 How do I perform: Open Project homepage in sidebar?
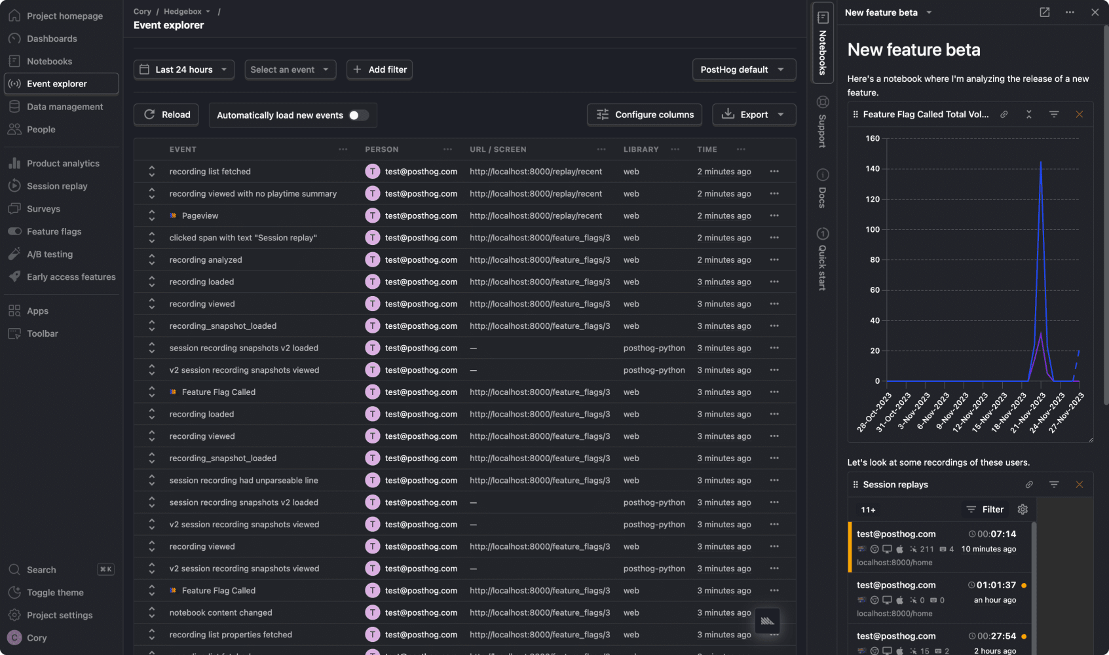pyautogui.click(x=61, y=16)
